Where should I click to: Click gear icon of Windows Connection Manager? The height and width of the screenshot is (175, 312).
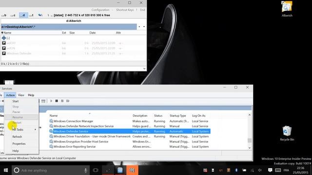point(51,121)
